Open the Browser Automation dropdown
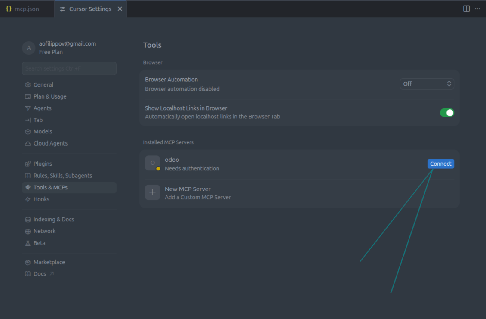This screenshot has height=319, width=486. pos(427,84)
